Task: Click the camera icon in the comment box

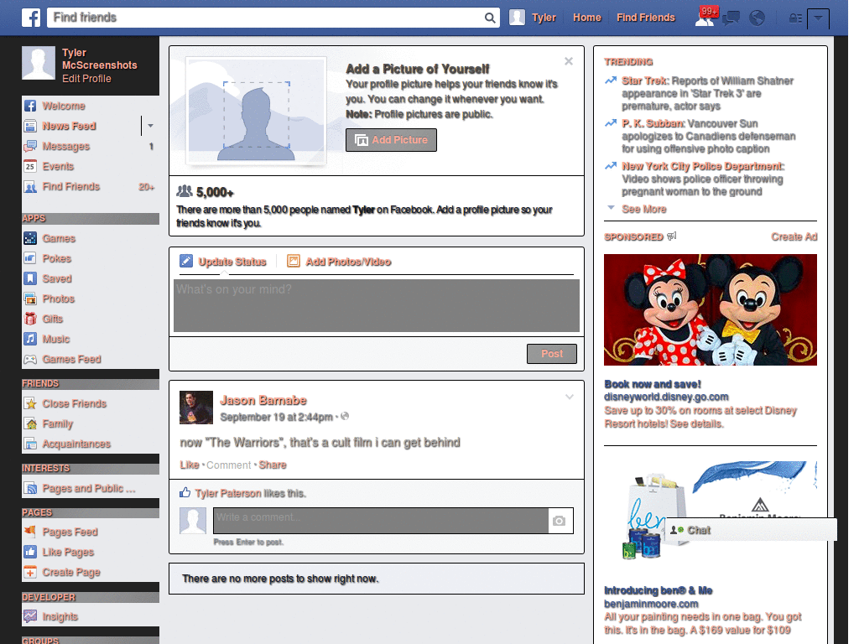Action: (x=560, y=520)
